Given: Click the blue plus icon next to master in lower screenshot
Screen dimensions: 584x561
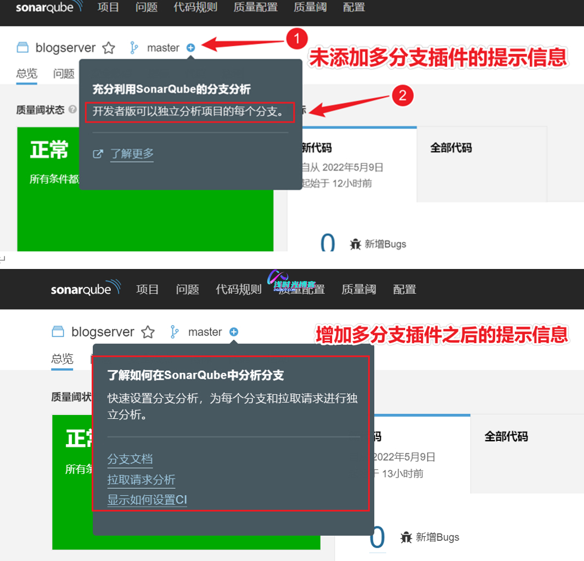Looking at the screenshot, I should [x=234, y=332].
